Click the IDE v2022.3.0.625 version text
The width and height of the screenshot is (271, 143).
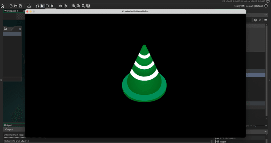pos(231,1)
